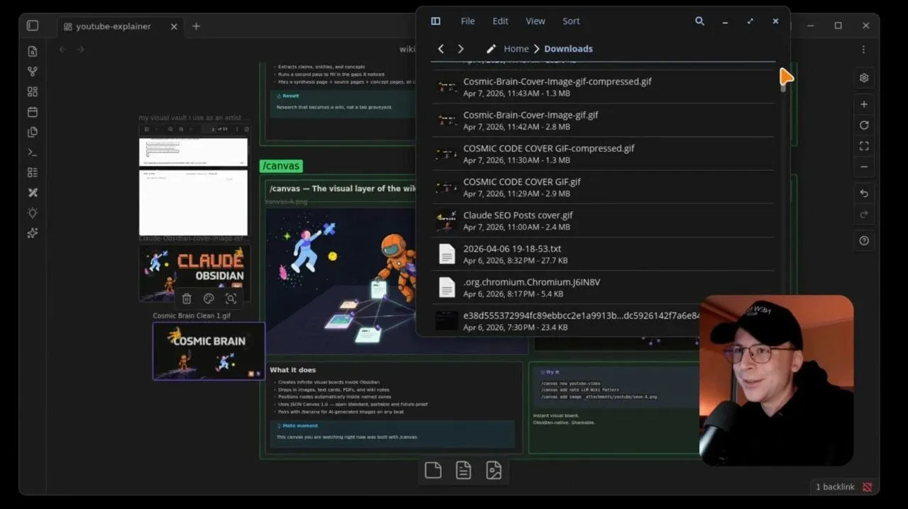Create new canvas from Obsidian ribbon
Image resolution: width=908 pixels, height=509 pixels.
point(33,91)
